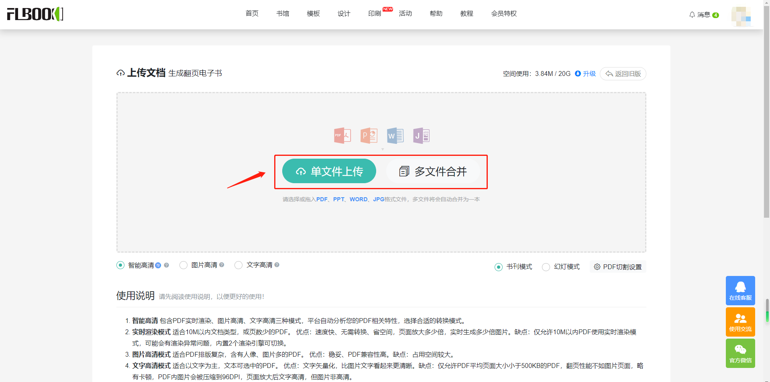770x382 pixels.
Task: Click the 单文件上传 button
Action: point(329,171)
